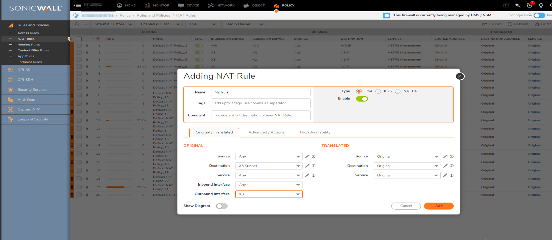Open the X3 Subnet Destination dropdown

[x=269, y=166]
